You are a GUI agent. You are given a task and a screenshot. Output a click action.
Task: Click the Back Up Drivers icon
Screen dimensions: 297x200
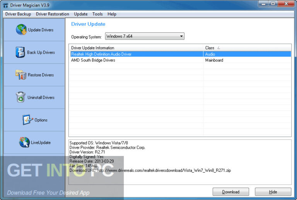20,52
